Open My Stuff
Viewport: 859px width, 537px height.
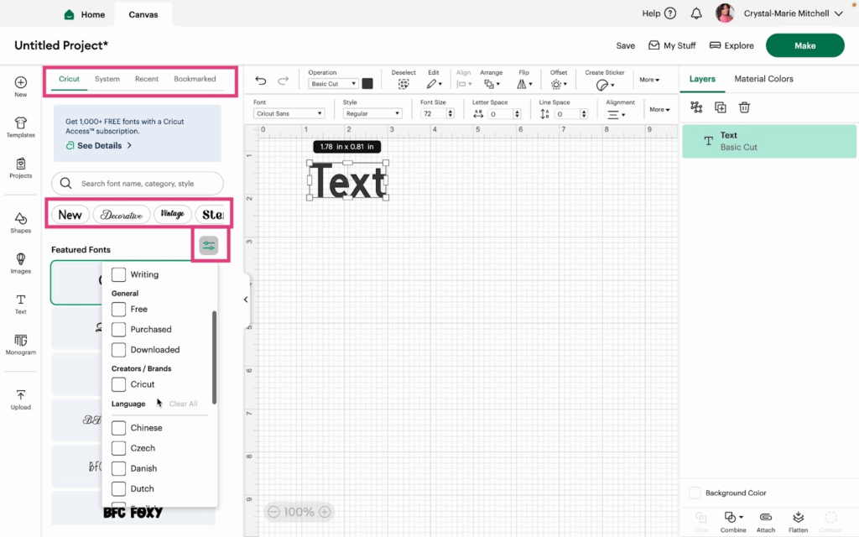[x=672, y=45]
